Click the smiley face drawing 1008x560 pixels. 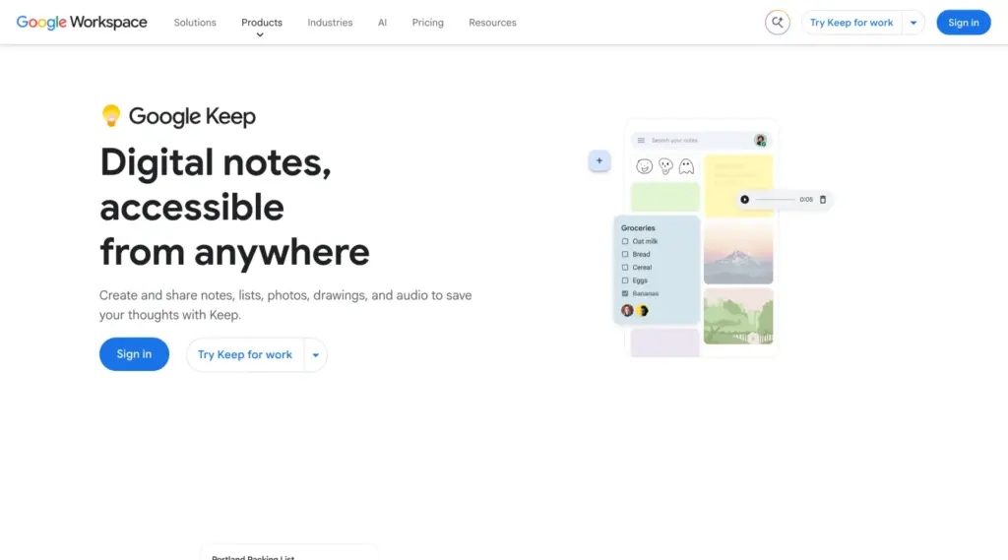[x=644, y=166]
